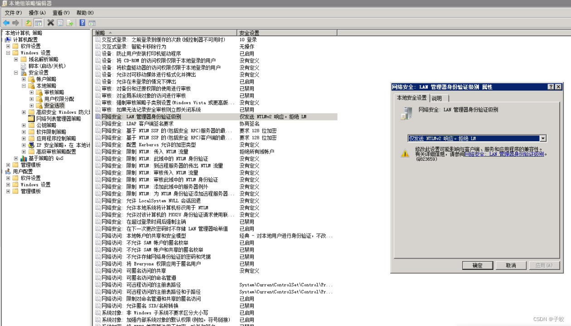
Task: Click the 安全设置 lock folder icon
Action: 24,72
